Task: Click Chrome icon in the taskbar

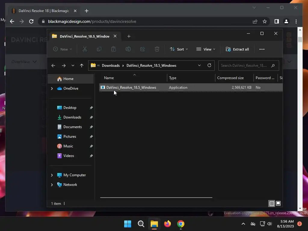Action: click(x=181, y=224)
